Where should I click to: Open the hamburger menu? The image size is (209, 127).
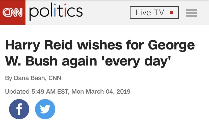(x=191, y=13)
